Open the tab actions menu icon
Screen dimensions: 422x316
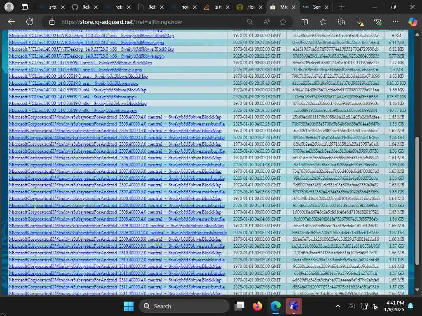pyautogui.click(x=25, y=7)
